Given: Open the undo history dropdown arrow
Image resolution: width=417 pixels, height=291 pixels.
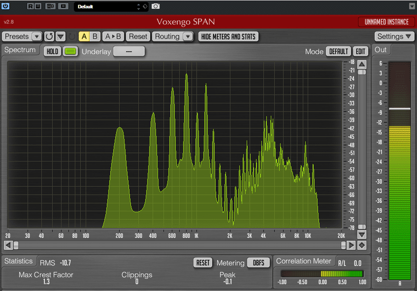Looking at the screenshot, I should click(x=60, y=37).
